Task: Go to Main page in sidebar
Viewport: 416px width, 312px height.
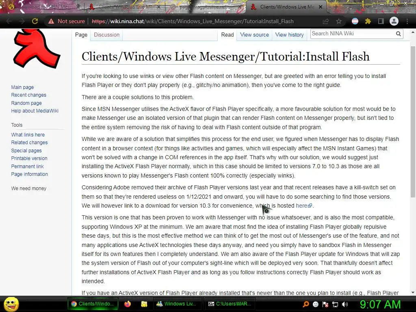Action: coord(23,87)
